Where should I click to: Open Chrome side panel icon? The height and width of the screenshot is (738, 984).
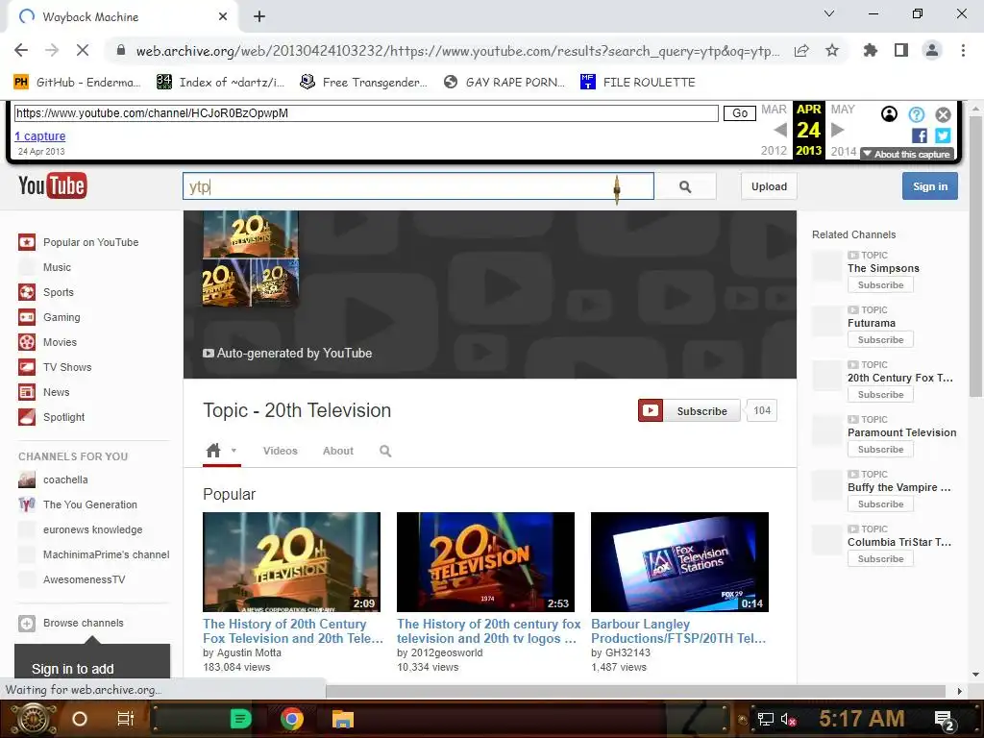901,50
